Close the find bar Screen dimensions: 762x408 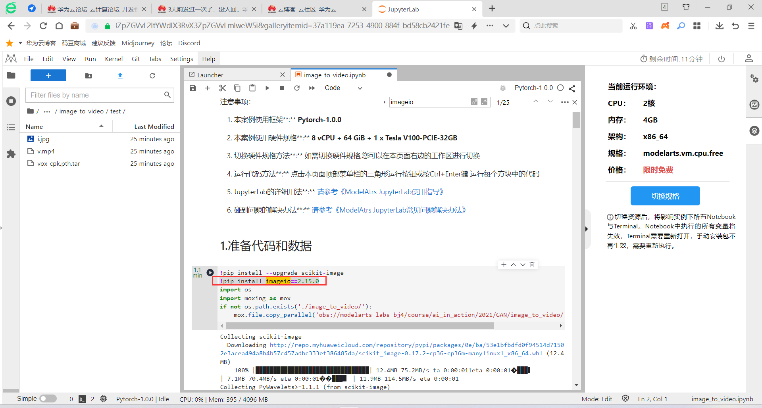tap(574, 102)
